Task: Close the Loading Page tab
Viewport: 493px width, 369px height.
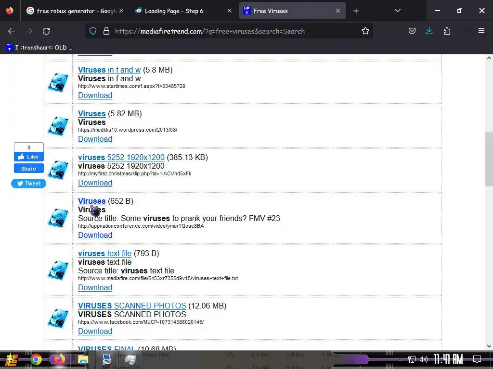Action: tap(230, 11)
